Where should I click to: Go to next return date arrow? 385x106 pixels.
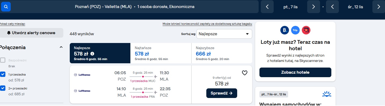379,7
